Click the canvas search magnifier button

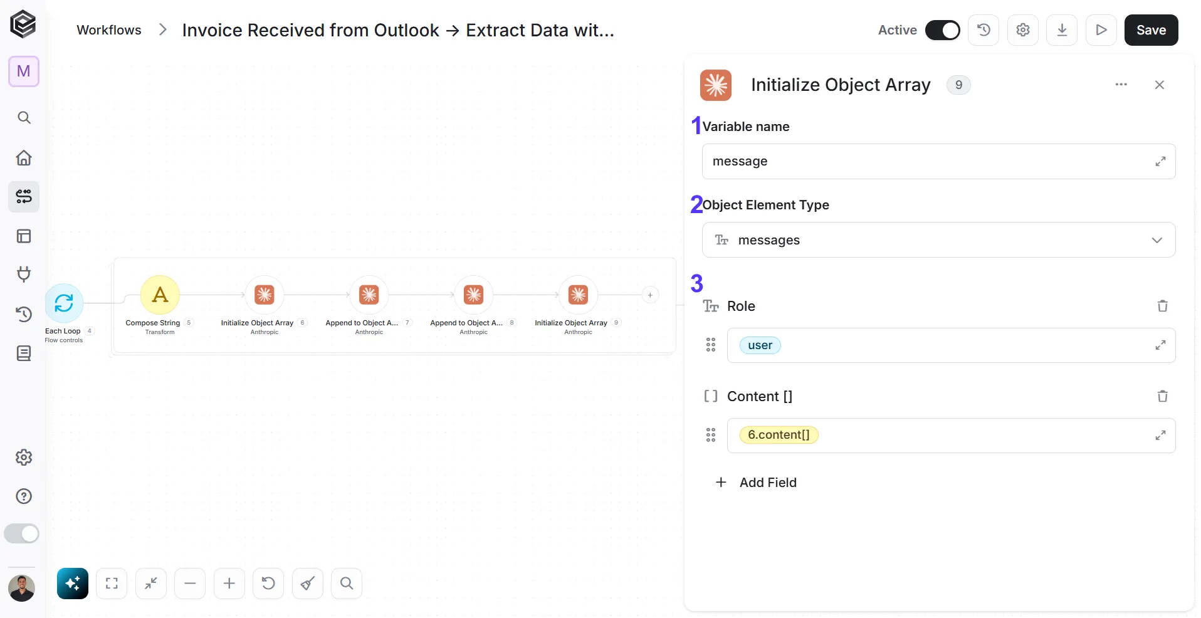[x=347, y=584]
